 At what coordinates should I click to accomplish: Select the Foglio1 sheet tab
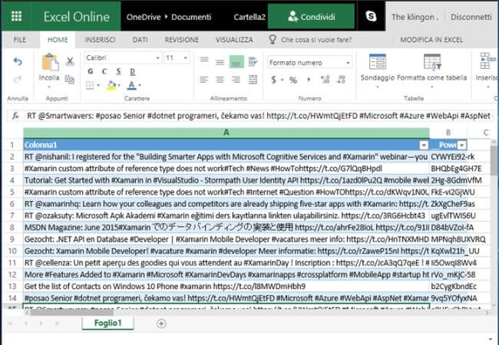click(x=108, y=323)
